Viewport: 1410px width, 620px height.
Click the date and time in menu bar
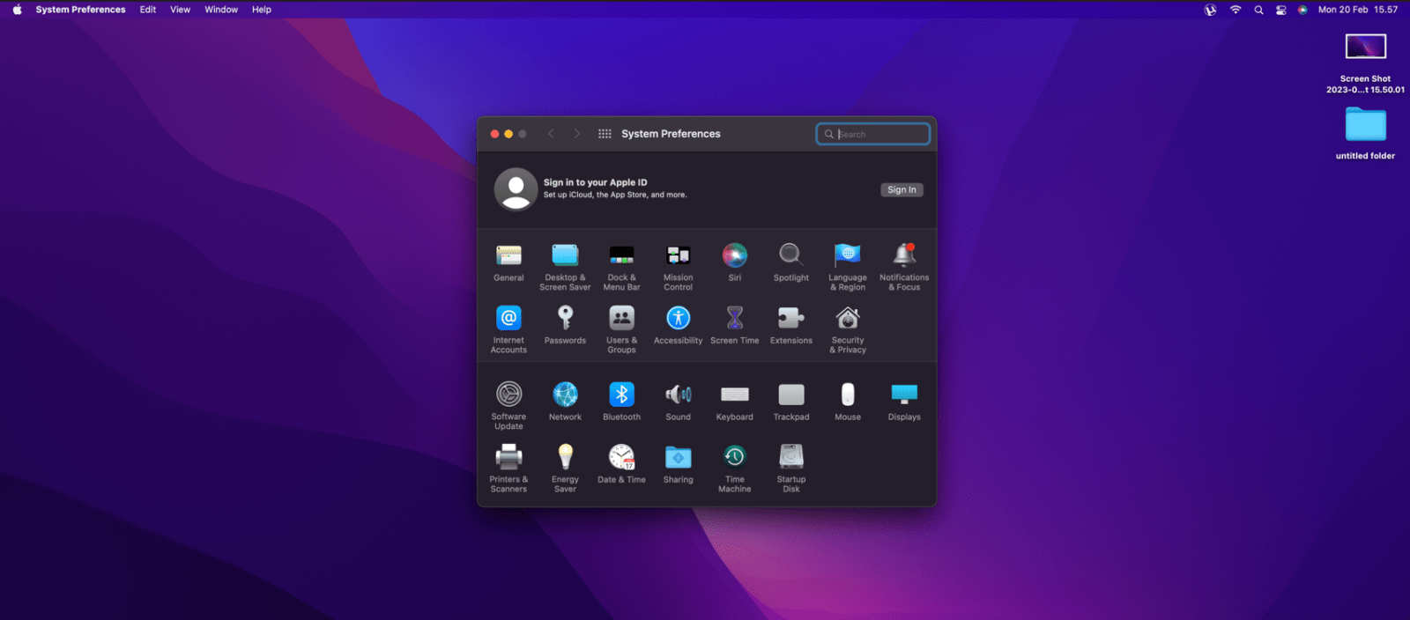click(1358, 10)
